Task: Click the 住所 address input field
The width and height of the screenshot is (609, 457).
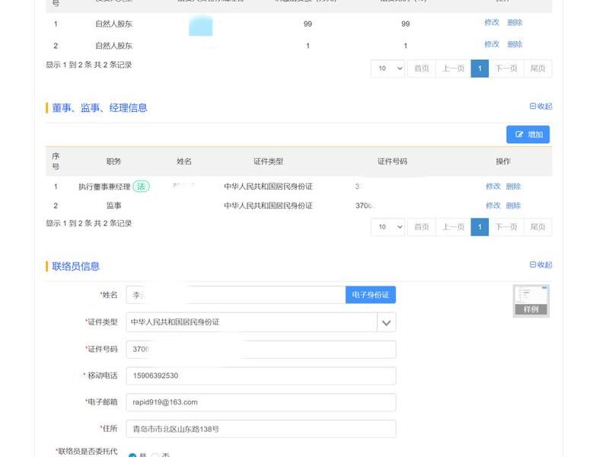Action: click(x=261, y=429)
